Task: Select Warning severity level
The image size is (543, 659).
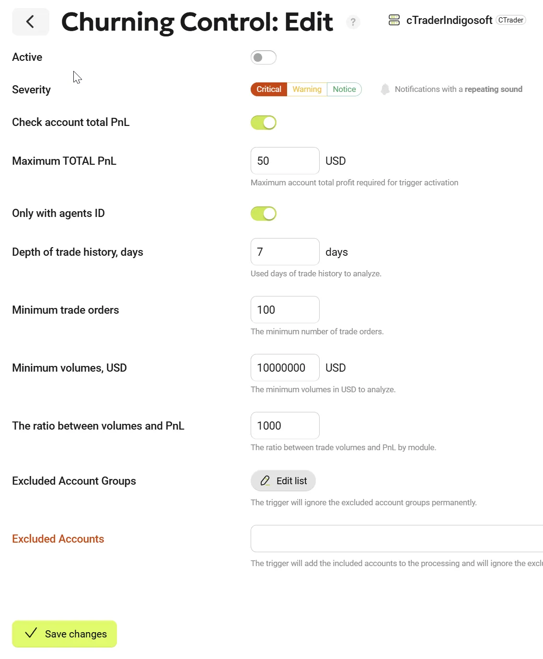Action: [x=307, y=90]
